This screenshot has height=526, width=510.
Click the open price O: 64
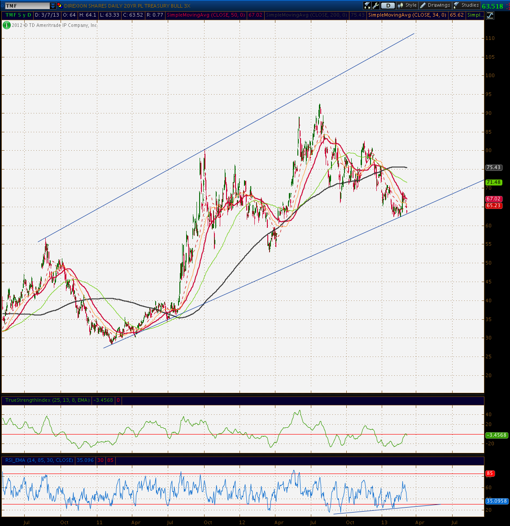(x=69, y=15)
